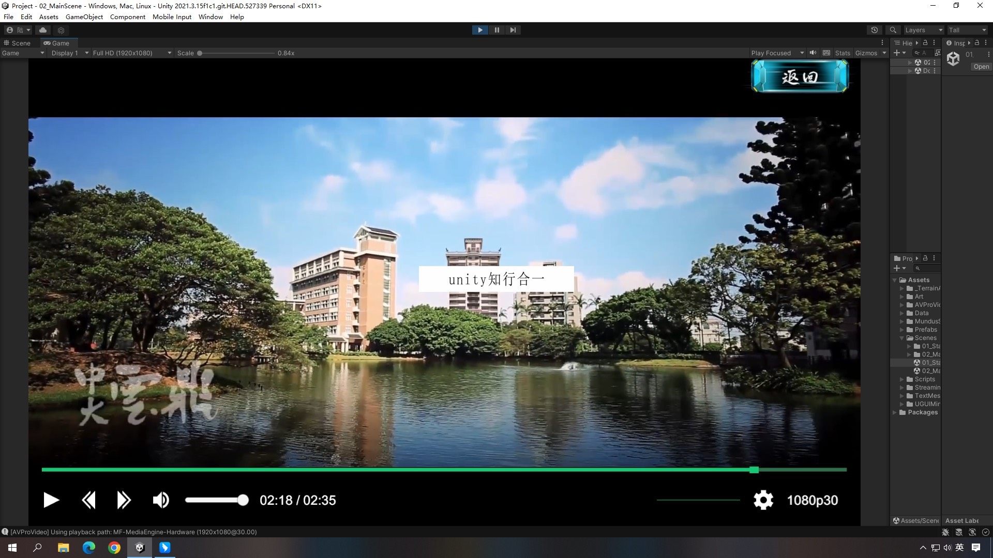Switch to the Scene tab
Image resolution: width=993 pixels, height=558 pixels.
click(x=18, y=43)
